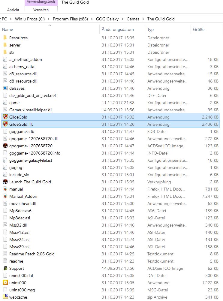Click Manual_Addon Firefox HTML icon
The width and height of the screenshot is (223, 301).
5,196
